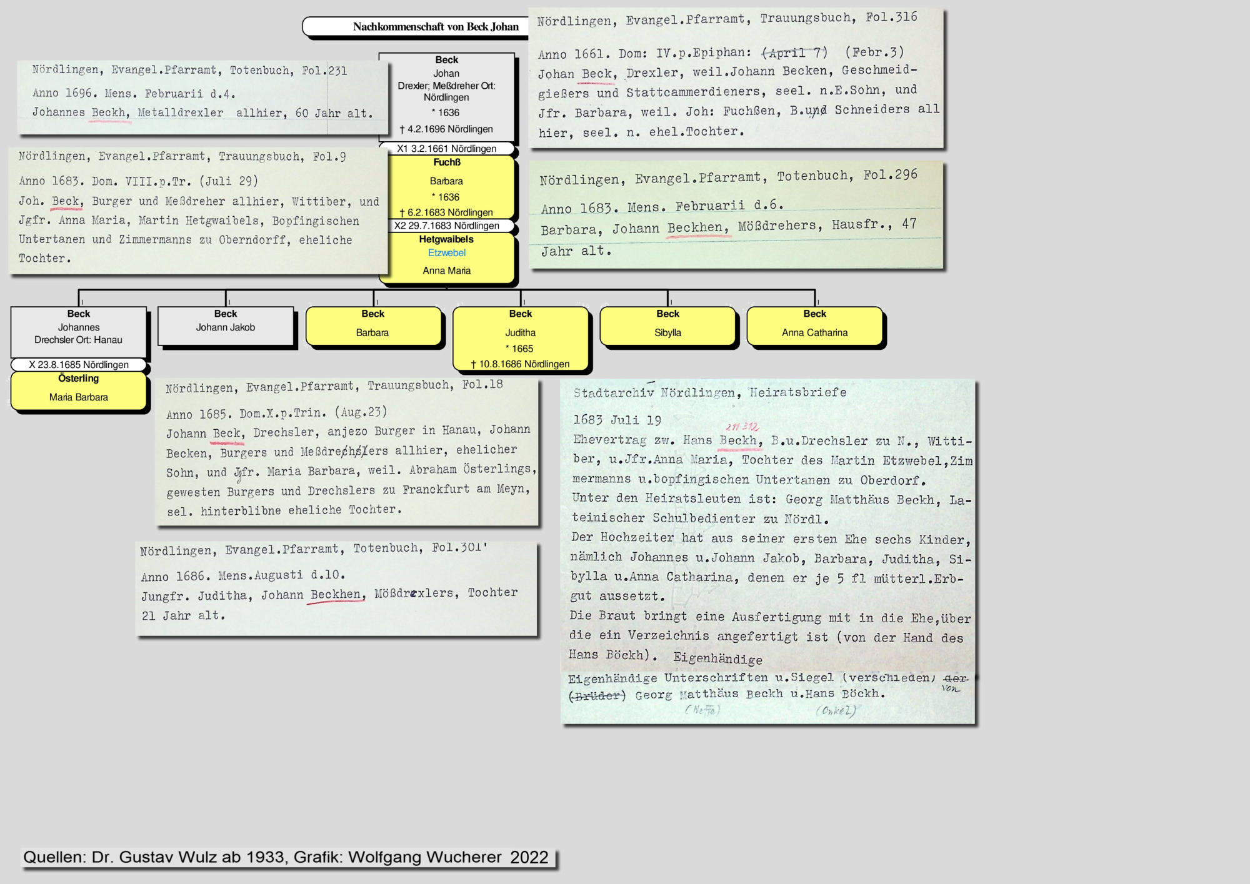Image resolution: width=1250 pixels, height=884 pixels.
Task: Open the Trauungsbuch Fol.316 record card
Action: tap(736, 78)
